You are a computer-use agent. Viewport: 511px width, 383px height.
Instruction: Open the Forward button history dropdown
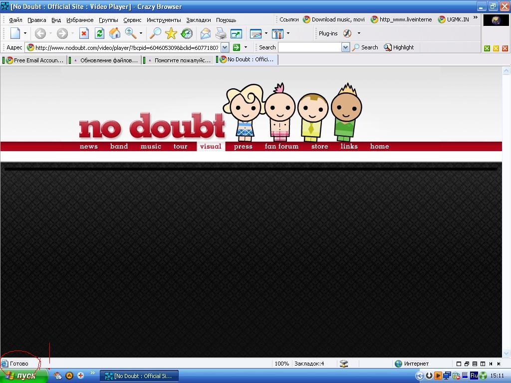[x=72, y=33]
